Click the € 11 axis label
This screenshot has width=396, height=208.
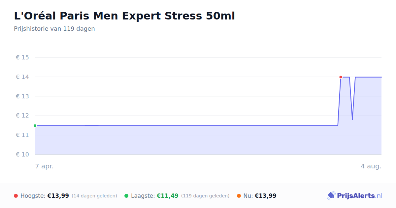(22, 135)
